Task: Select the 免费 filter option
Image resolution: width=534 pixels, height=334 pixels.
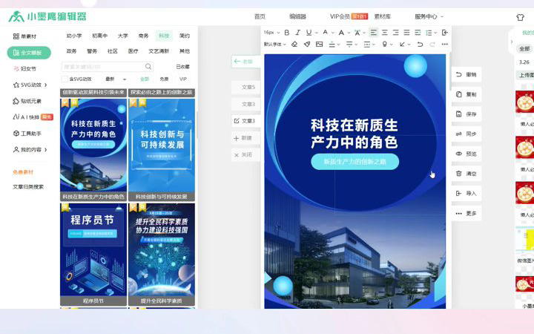Action: pos(164,79)
